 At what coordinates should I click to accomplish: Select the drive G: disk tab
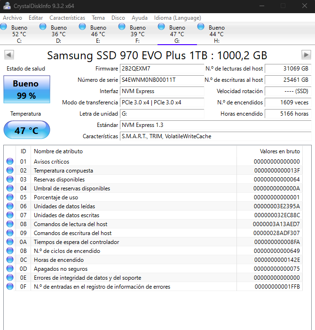[177, 34]
